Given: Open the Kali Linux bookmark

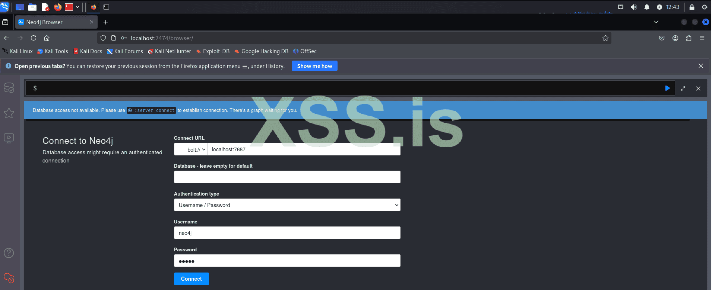Looking at the screenshot, I should [x=18, y=51].
